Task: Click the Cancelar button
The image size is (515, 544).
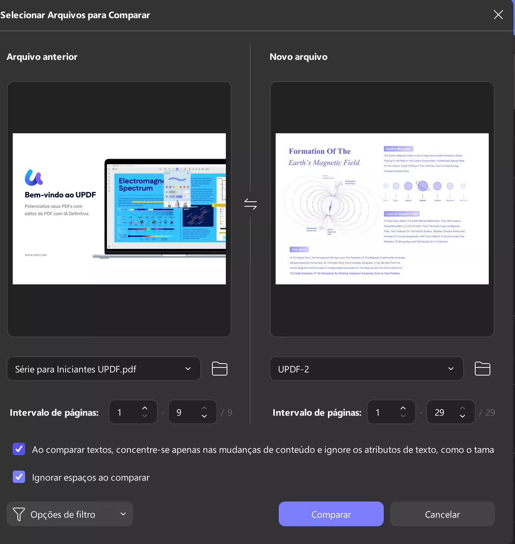Action: coord(442,514)
